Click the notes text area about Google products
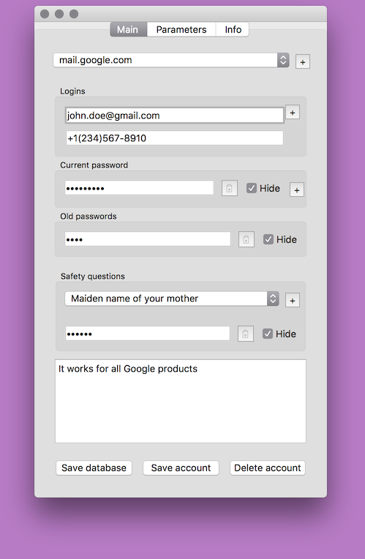 181,401
